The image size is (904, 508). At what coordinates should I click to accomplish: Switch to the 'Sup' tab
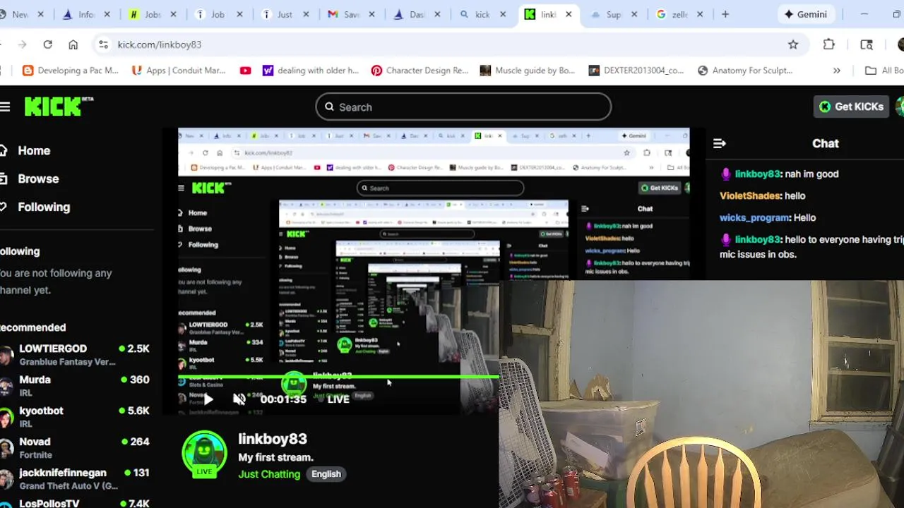click(x=614, y=14)
